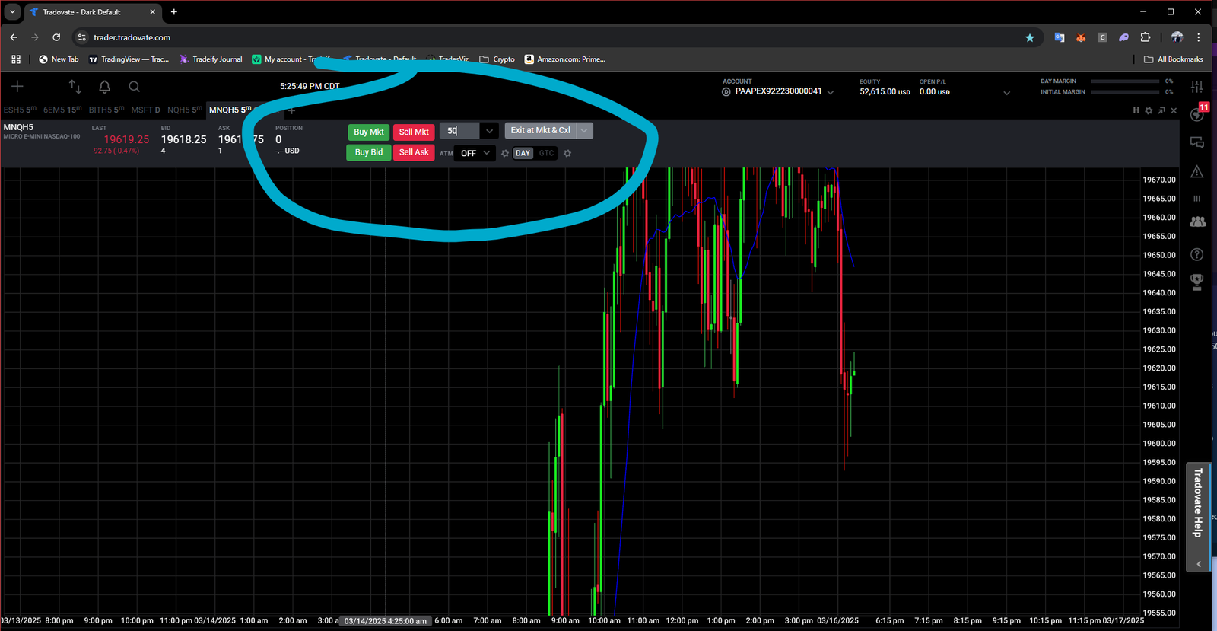Open the ATM OFF dropdown
1217x631 pixels.
click(x=475, y=153)
